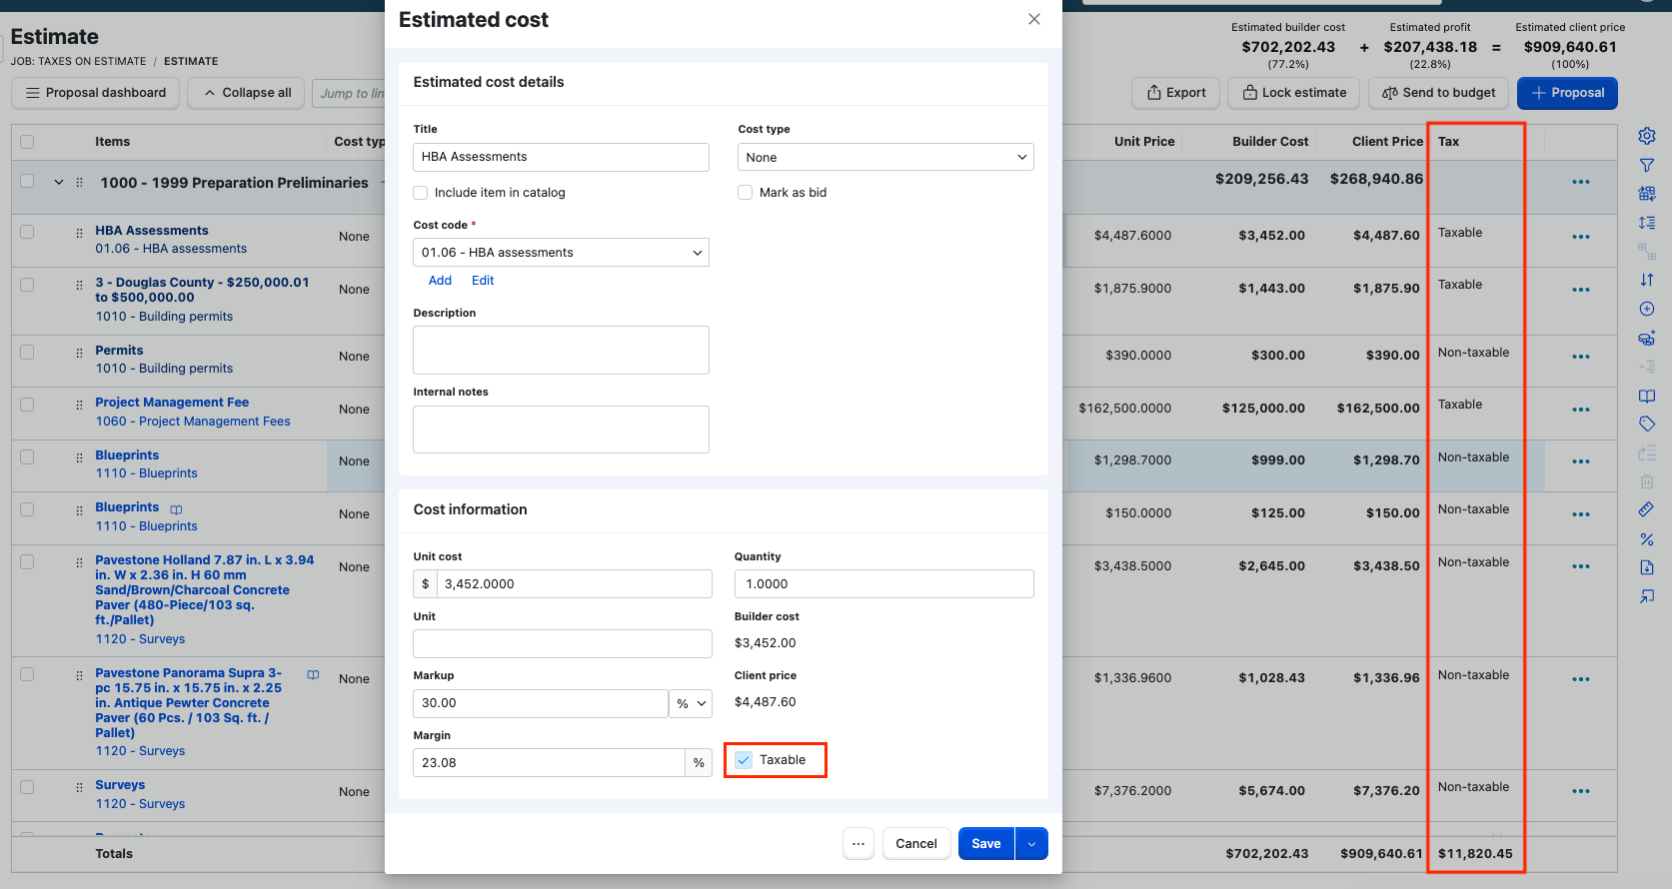Click the tag icon in sidebar
This screenshot has height=889, width=1672.
[1647, 424]
